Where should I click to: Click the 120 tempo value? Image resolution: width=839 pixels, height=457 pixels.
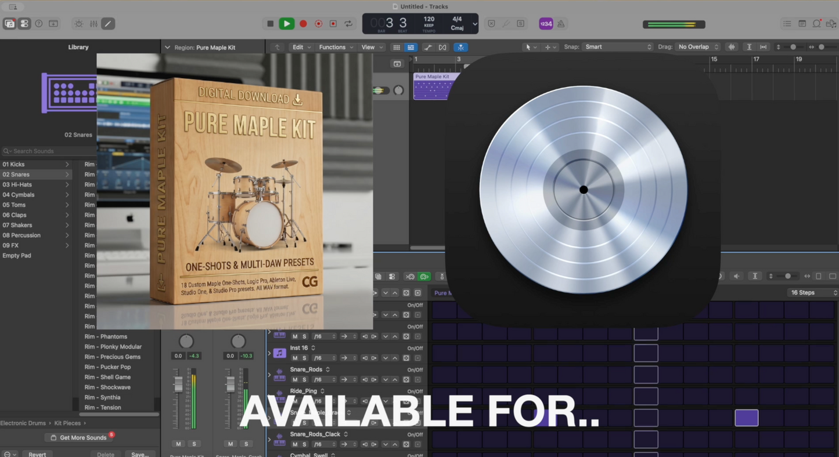click(429, 19)
